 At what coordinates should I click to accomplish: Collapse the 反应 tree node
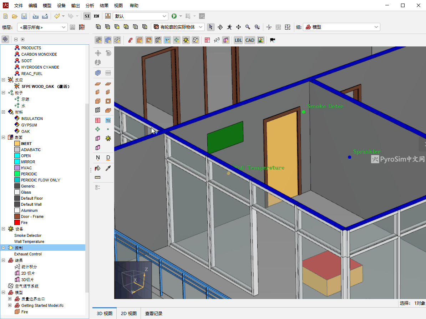[4, 80]
